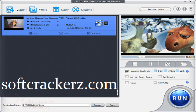Show Auto Copy info icon

click(x=187, y=82)
